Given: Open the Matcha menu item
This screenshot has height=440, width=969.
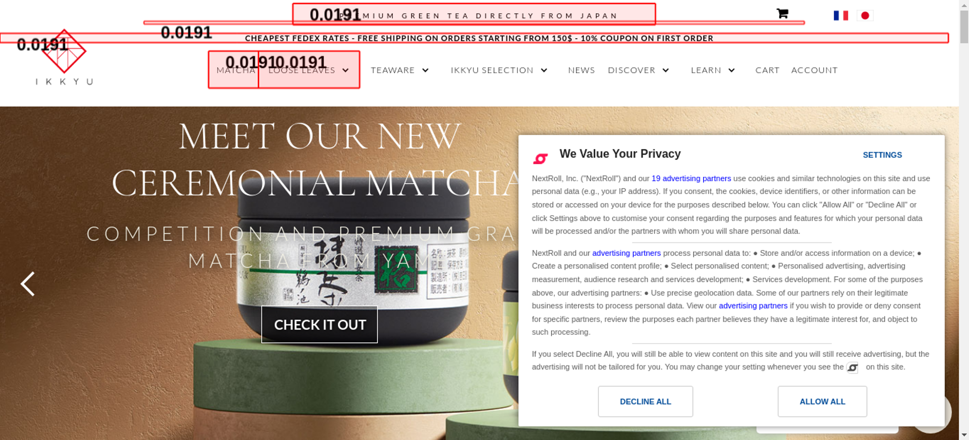Looking at the screenshot, I should point(235,70).
